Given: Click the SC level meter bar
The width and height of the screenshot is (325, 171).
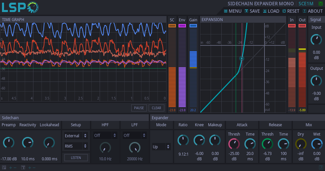Looking at the screenshot, I should [172, 67].
